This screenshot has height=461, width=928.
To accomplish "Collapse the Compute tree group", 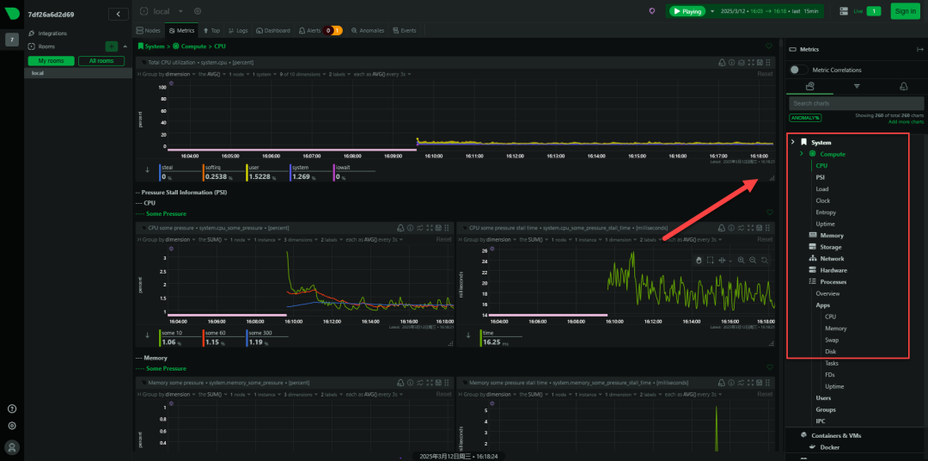I will tap(802, 154).
